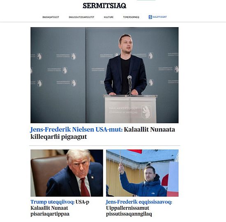This screenshot has width=226, height=222.
Task: Select the Kulturi tab
Action: click(x=108, y=17)
